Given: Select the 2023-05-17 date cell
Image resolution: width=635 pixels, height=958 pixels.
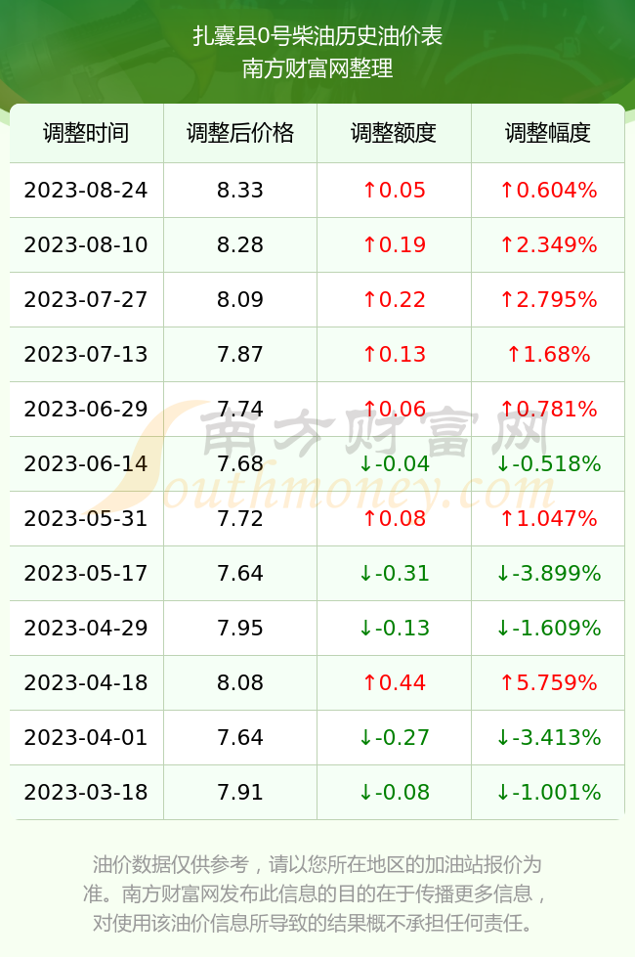Looking at the screenshot, I should 86,573.
